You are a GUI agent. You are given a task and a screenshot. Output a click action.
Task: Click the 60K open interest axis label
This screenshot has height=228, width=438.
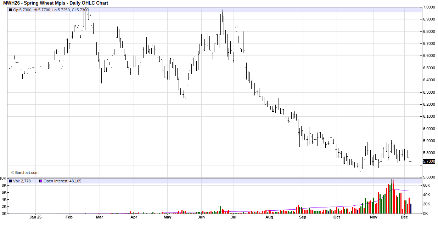(x=427, y=185)
